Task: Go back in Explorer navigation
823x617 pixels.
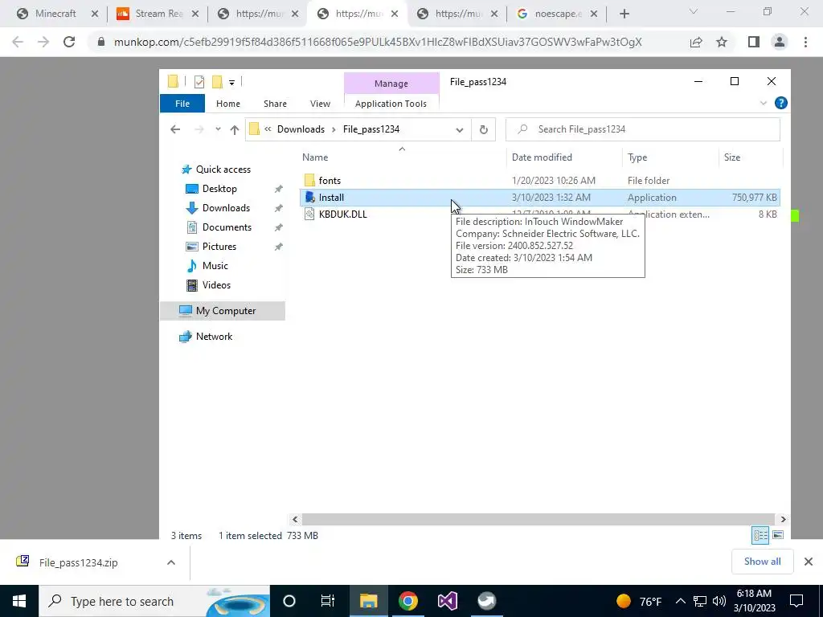Action: pos(175,129)
